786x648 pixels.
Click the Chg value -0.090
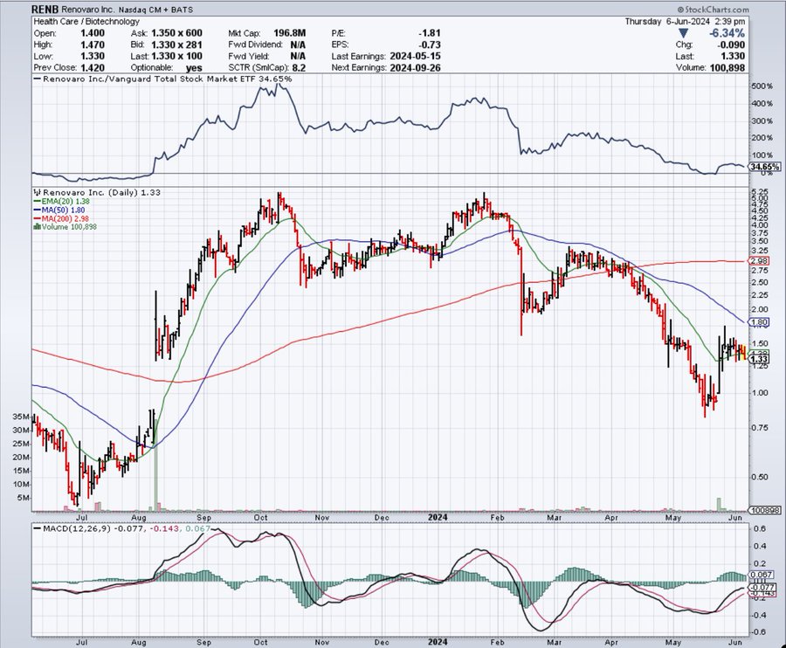[x=731, y=45]
